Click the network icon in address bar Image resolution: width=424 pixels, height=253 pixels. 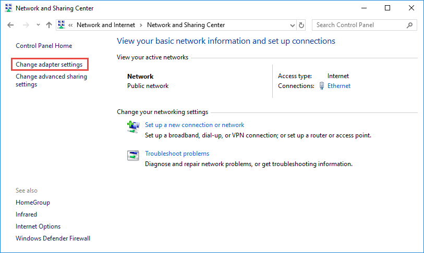pyautogui.click(x=62, y=25)
